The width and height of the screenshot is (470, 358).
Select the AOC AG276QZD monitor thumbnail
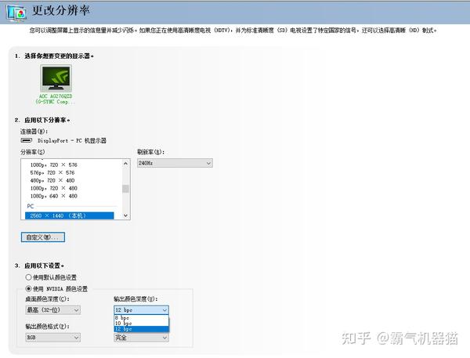(x=56, y=78)
